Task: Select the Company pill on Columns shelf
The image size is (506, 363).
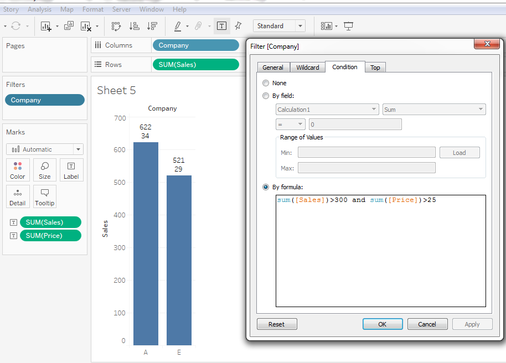Action: click(196, 45)
